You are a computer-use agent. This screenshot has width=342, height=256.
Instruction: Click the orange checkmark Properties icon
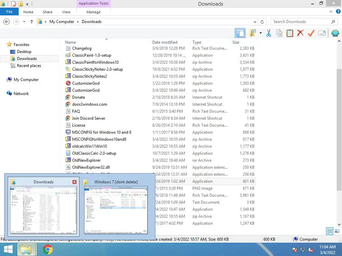point(311,33)
